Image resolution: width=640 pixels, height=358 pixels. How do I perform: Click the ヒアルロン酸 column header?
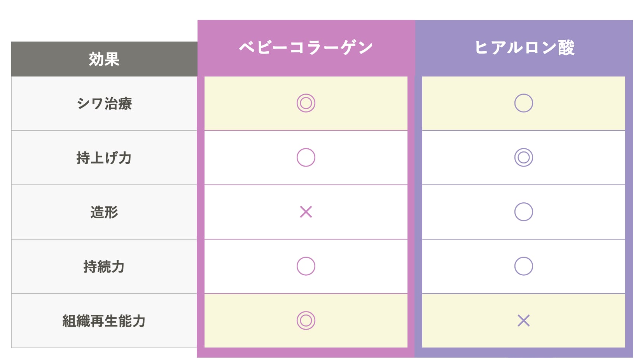tap(524, 48)
